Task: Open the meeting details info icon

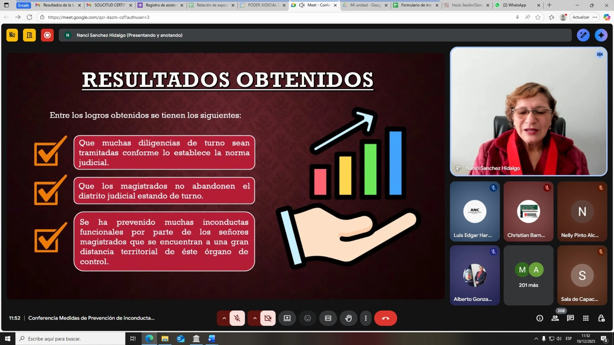Action: point(540,318)
